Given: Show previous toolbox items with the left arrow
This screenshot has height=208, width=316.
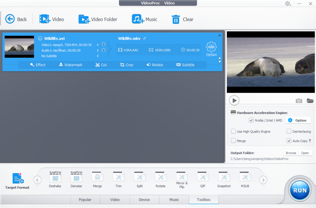Looking at the screenshot, I should (x=37, y=180).
